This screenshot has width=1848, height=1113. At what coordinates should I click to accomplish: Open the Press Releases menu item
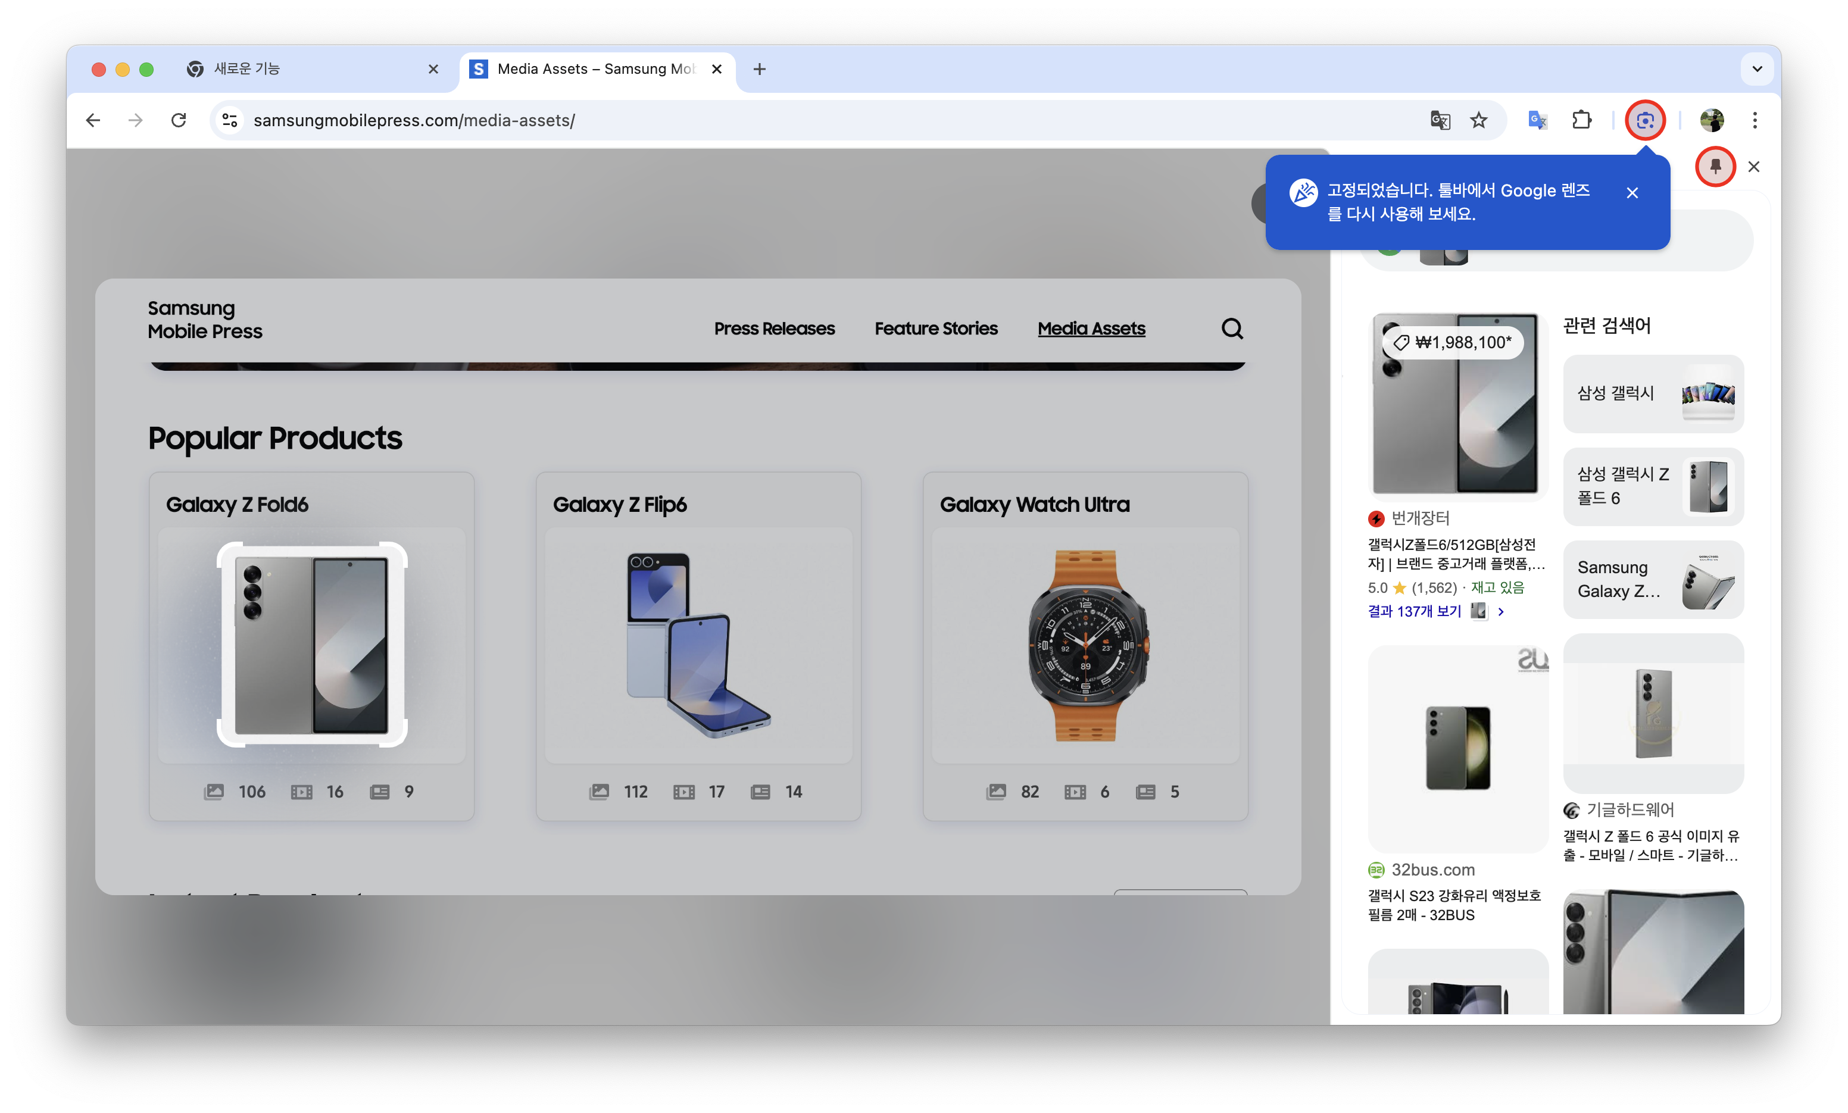[774, 329]
